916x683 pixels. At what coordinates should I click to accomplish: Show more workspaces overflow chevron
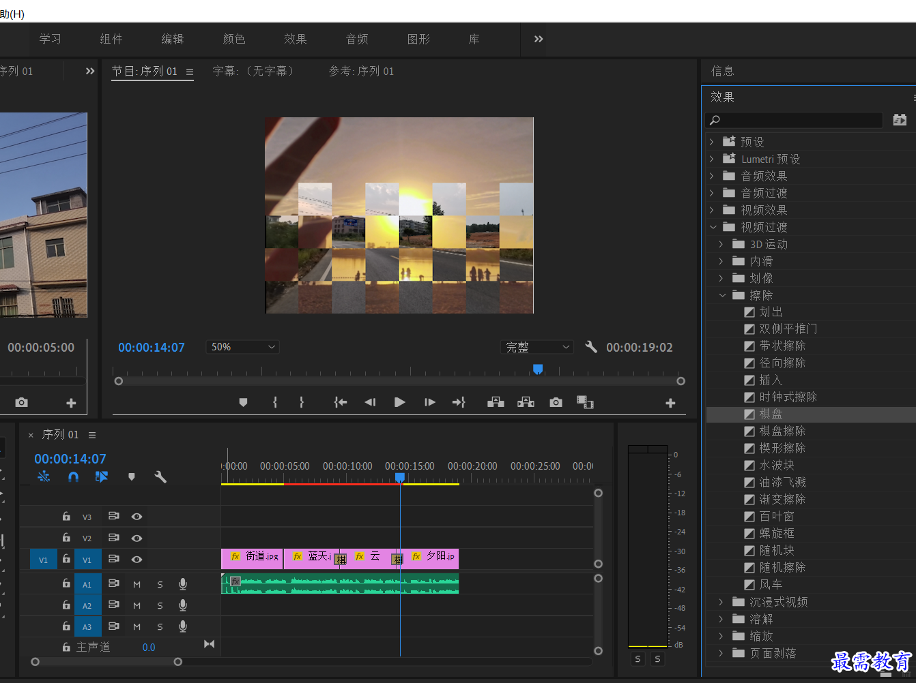click(x=539, y=39)
